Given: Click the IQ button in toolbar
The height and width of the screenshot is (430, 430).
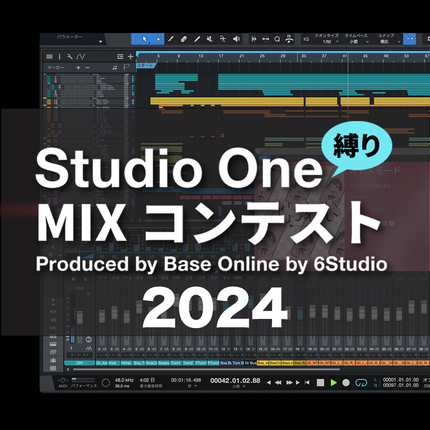Looking at the screenshot, I should click(306, 39).
